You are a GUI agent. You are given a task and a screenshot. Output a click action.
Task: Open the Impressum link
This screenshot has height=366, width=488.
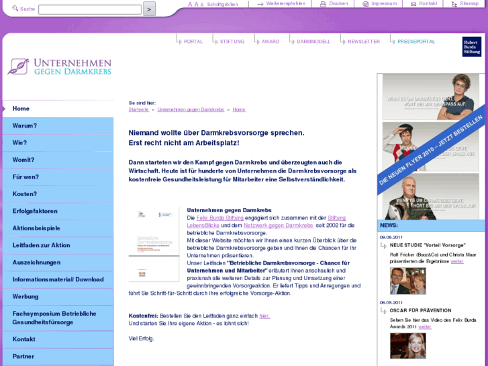coord(384,3)
